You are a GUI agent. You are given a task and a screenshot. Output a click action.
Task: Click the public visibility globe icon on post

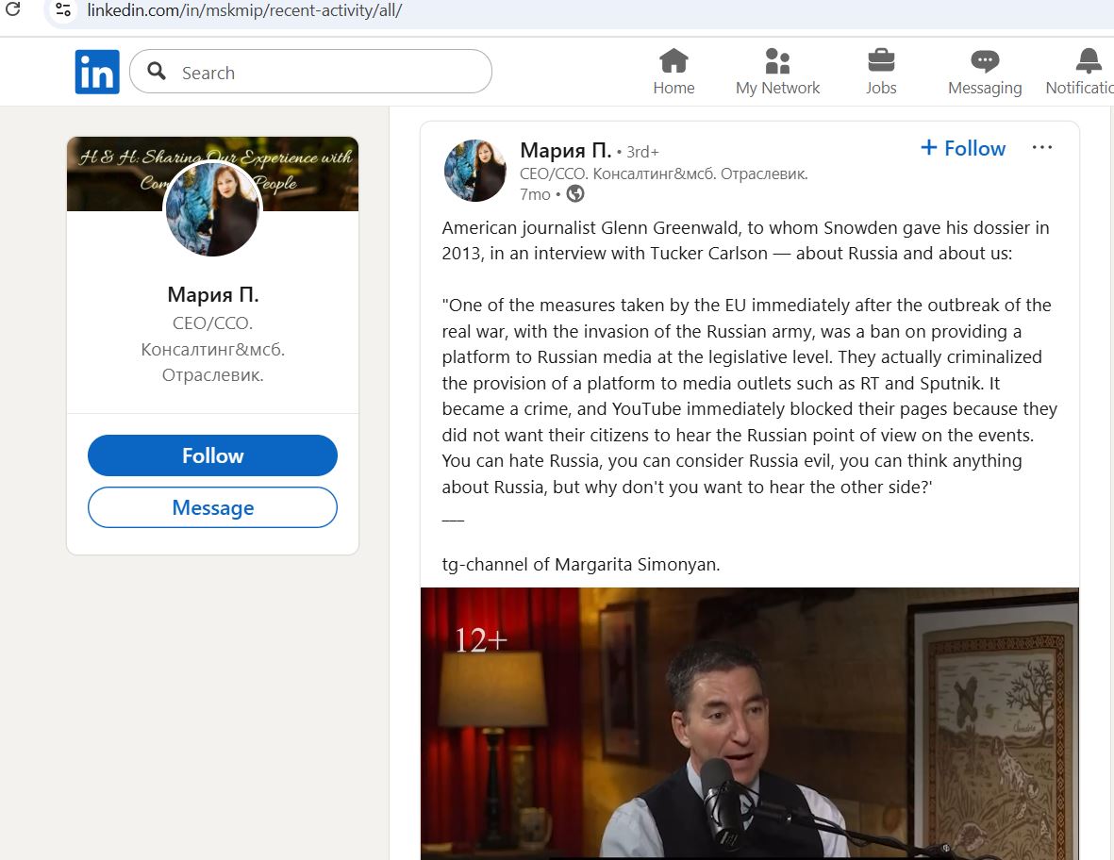(574, 194)
